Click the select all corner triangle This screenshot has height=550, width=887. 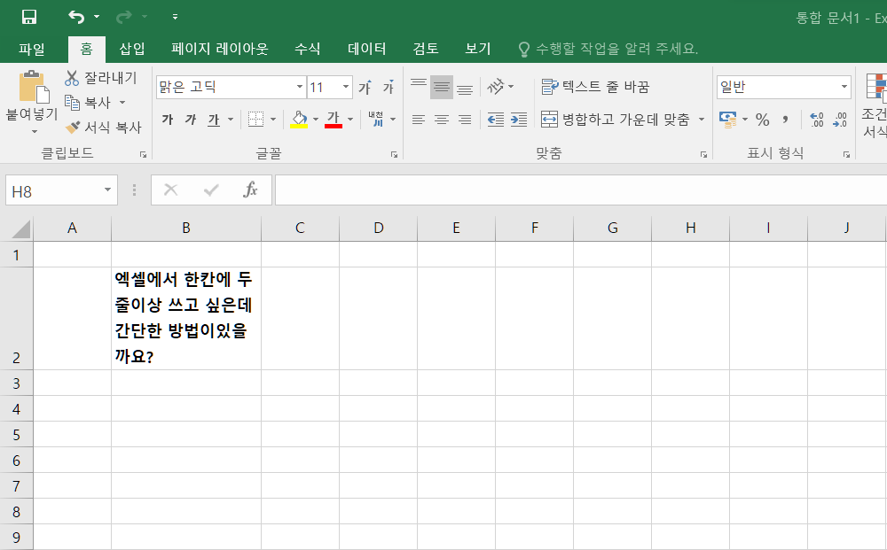(x=21, y=229)
